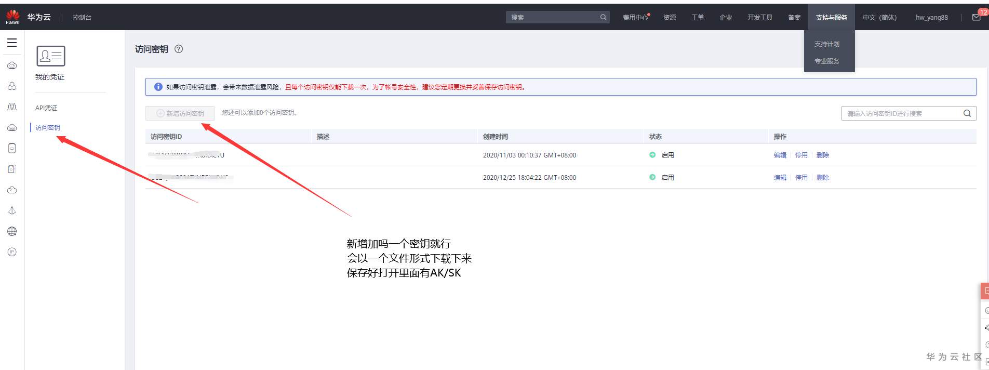Click the 状态 column header
This screenshot has width=989, height=370.
(x=656, y=137)
